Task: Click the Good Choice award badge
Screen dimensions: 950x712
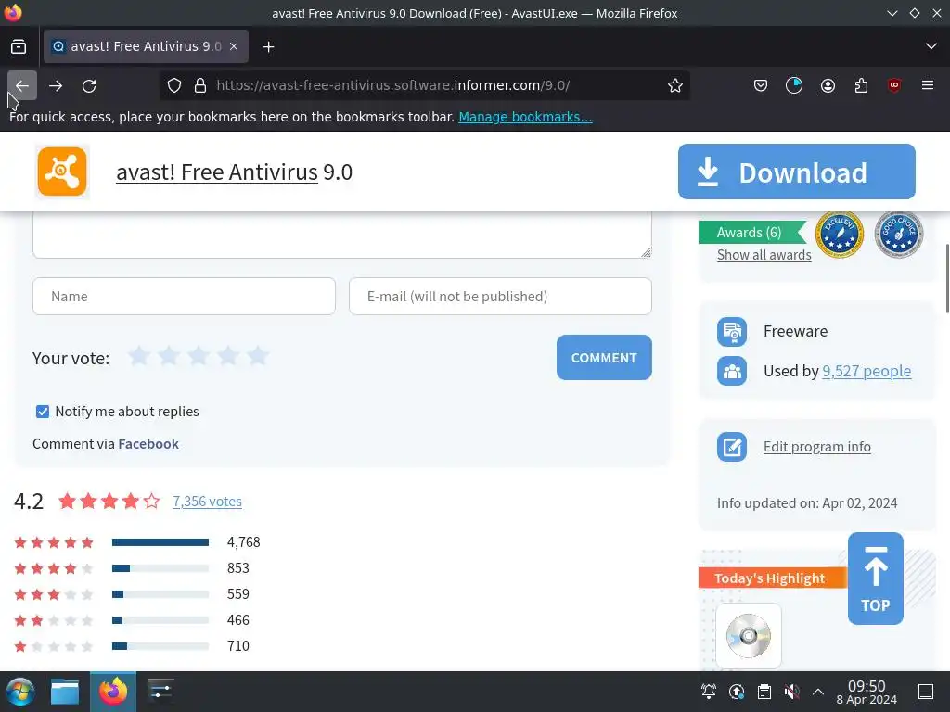Action: tap(899, 235)
